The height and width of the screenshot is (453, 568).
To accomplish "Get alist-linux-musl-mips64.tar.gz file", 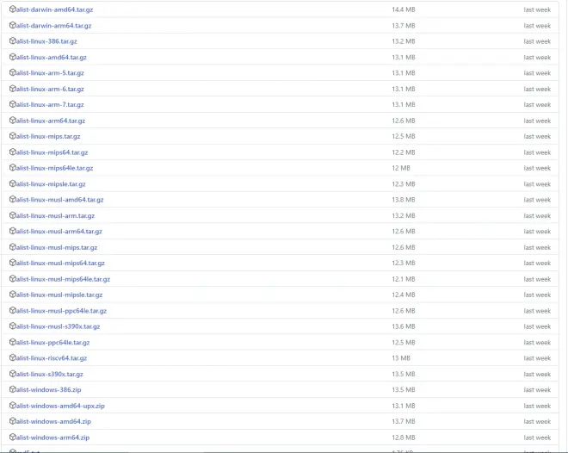I will (60, 264).
